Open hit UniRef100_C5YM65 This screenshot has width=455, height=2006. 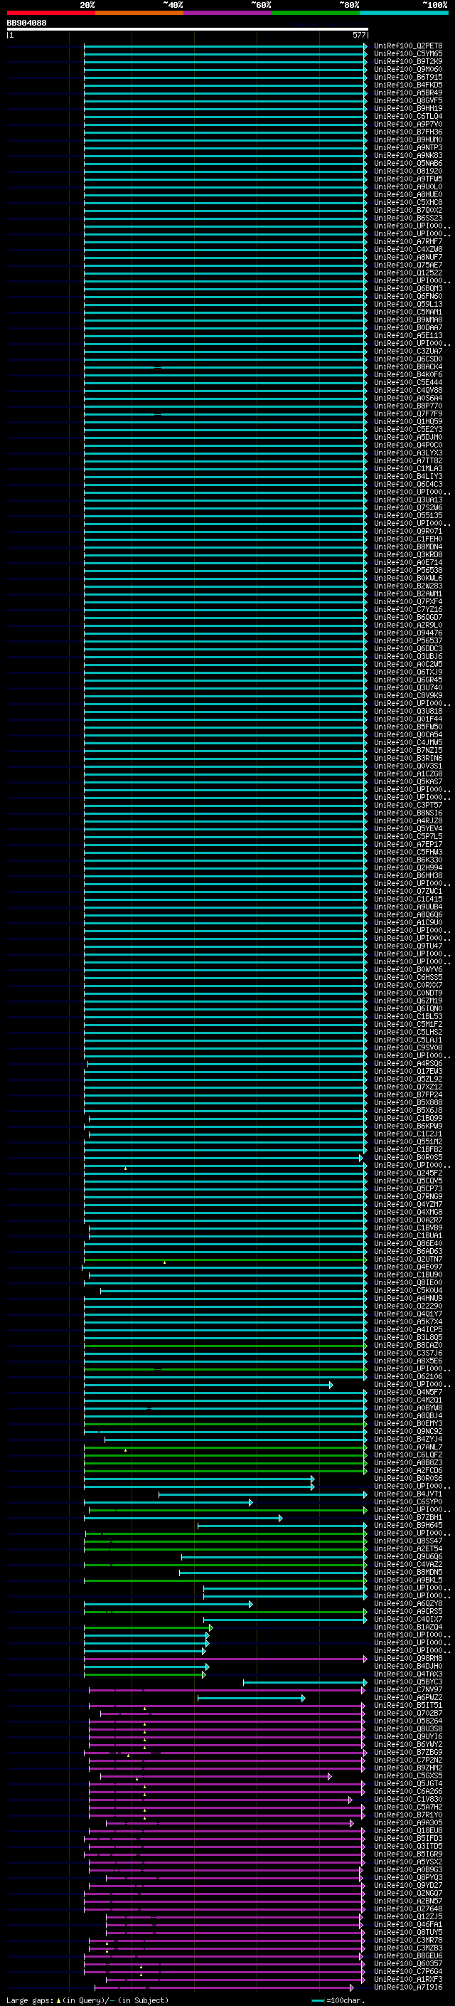tap(408, 54)
